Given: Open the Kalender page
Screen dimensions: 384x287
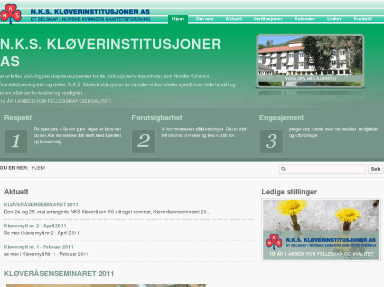Looking at the screenshot, I should coord(305,19).
